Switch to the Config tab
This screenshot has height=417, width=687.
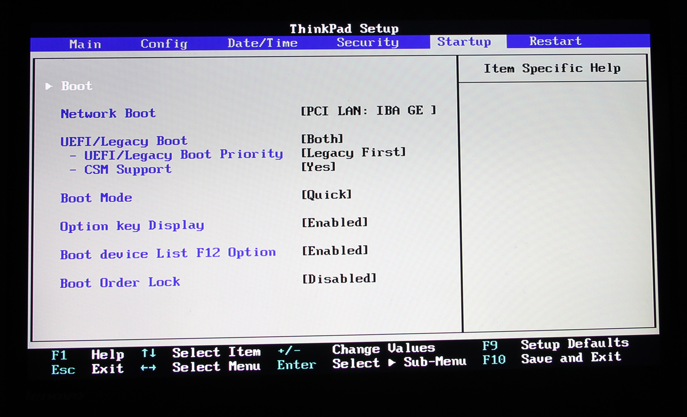164,44
